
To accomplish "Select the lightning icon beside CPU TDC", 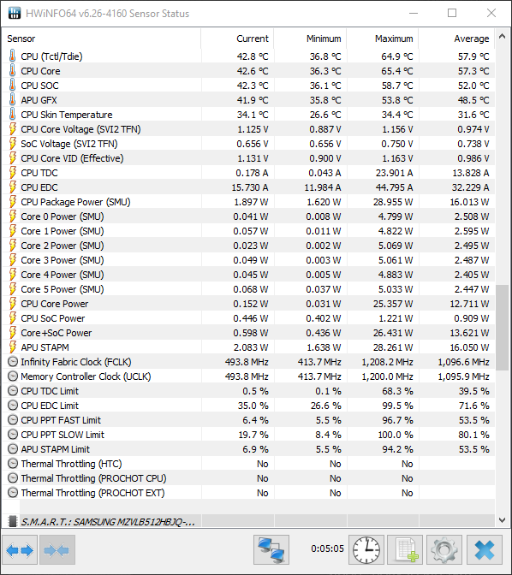I will pos(13,173).
